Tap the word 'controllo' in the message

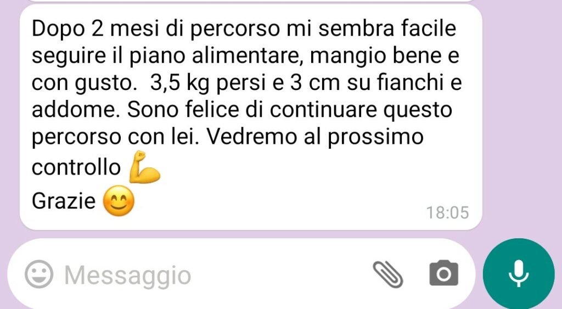[76, 167]
